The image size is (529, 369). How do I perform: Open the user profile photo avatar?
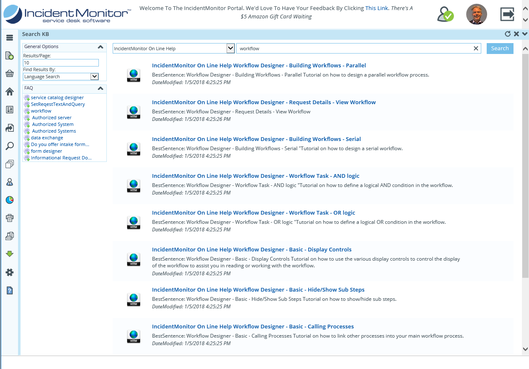(x=477, y=15)
